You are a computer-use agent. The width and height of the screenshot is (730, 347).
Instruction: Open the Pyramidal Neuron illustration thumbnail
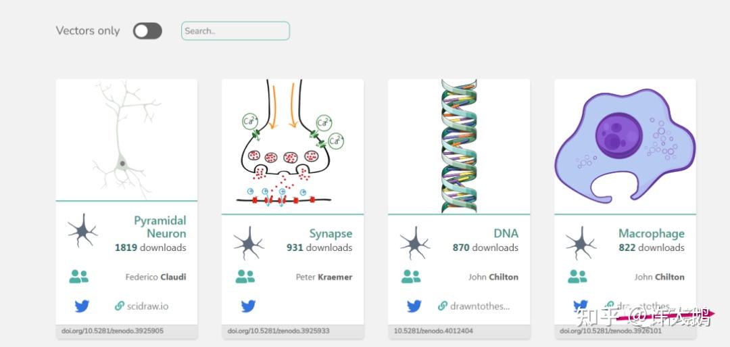point(126,140)
